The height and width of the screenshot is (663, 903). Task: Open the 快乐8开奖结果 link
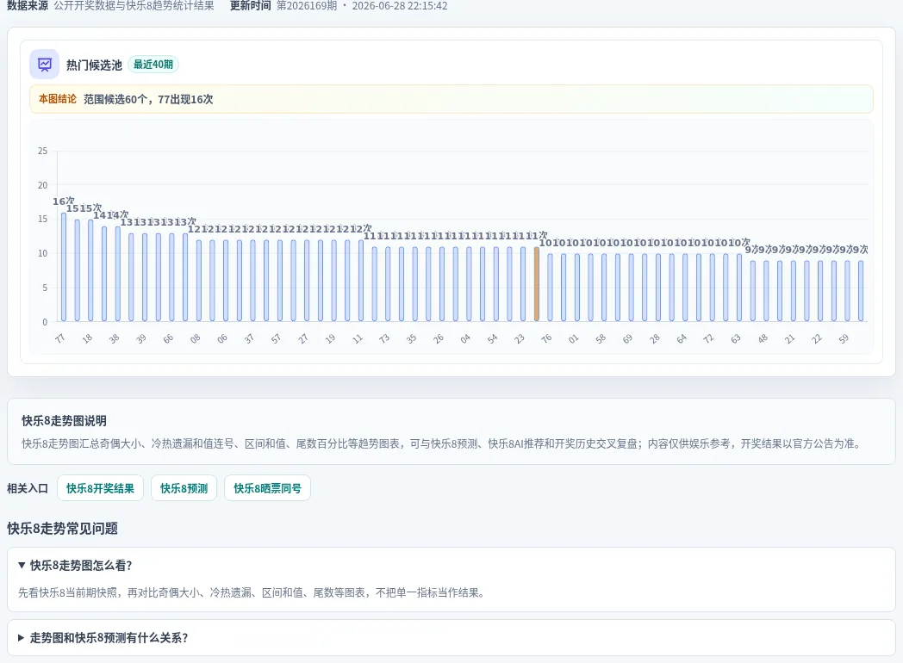[x=100, y=488]
